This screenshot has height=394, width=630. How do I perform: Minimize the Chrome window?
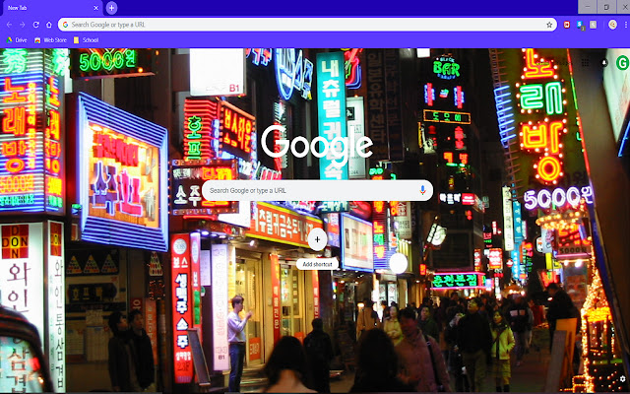(588, 7)
